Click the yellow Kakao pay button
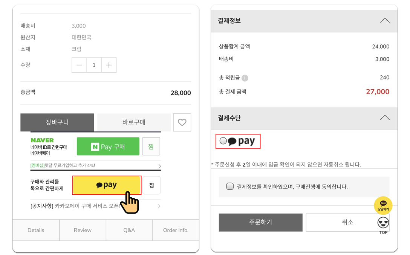410x255 pixels. pos(107,185)
